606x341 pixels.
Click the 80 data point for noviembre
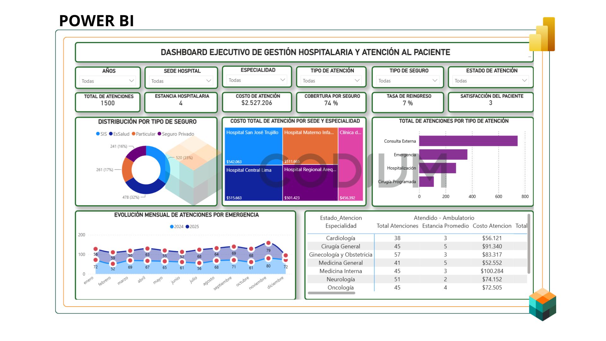(268, 258)
